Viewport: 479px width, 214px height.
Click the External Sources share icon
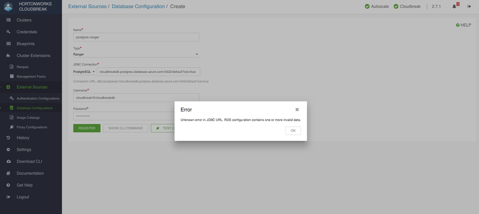pos(9,87)
